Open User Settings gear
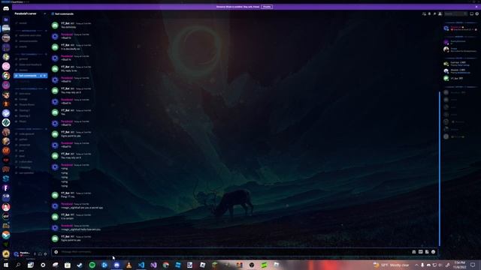Image resolution: width=481 pixels, height=270 pixels. tap(45, 253)
